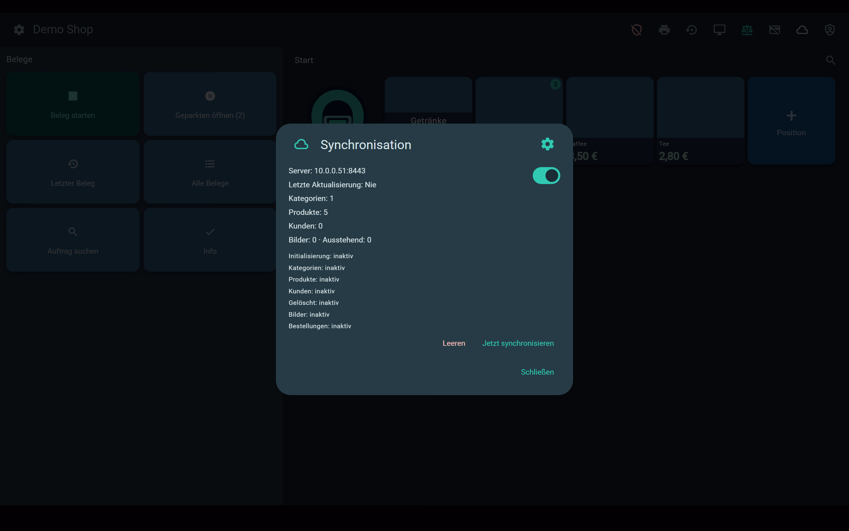Toggle the synchronisation switch off
The width and height of the screenshot is (849, 531).
(x=546, y=175)
